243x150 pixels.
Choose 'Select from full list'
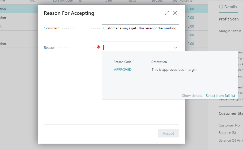point(220,96)
